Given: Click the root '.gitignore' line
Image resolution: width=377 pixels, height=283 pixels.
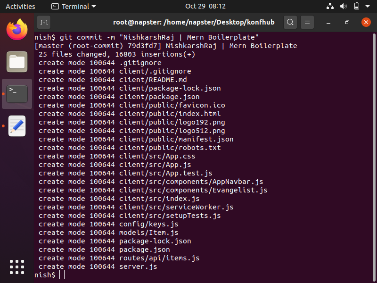Looking at the screenshot, I should 100,63.
